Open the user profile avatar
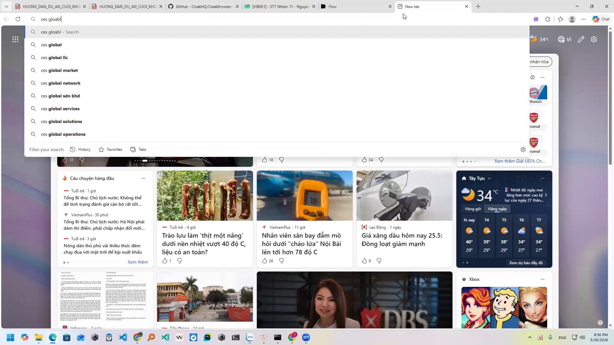This screenshot has height=345, width=614. click(x=572, y=19)
